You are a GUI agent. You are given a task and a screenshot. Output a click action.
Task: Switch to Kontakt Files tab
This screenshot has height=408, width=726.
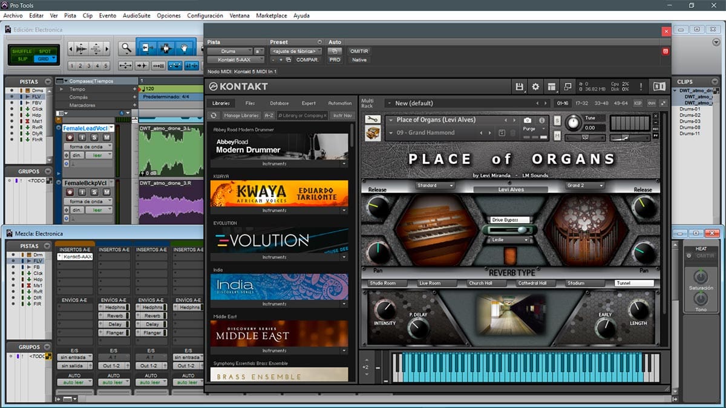click(x=250, y=103)
